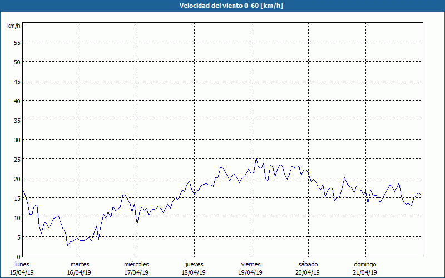Screen dimensions: 445x278
Task: Click the 'martes' day label
Action: [80, 265]
